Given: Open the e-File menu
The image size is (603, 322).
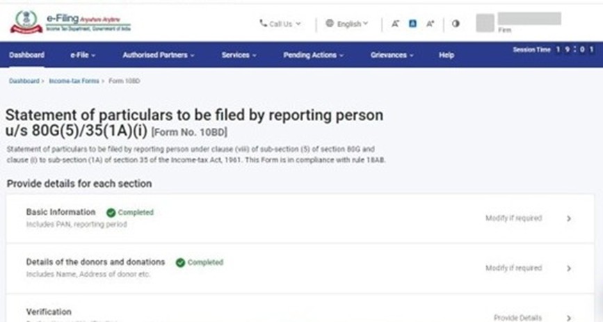Looking at the screenshot, I should 83,55.
